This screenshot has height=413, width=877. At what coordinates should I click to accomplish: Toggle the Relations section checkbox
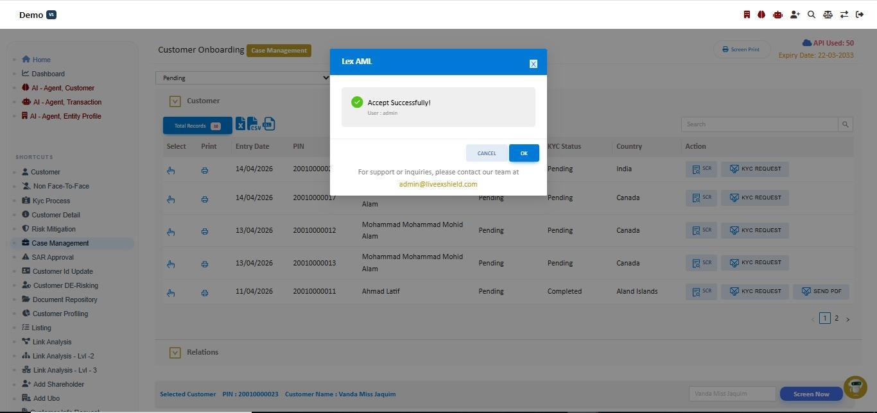click(x=175, y=353)
